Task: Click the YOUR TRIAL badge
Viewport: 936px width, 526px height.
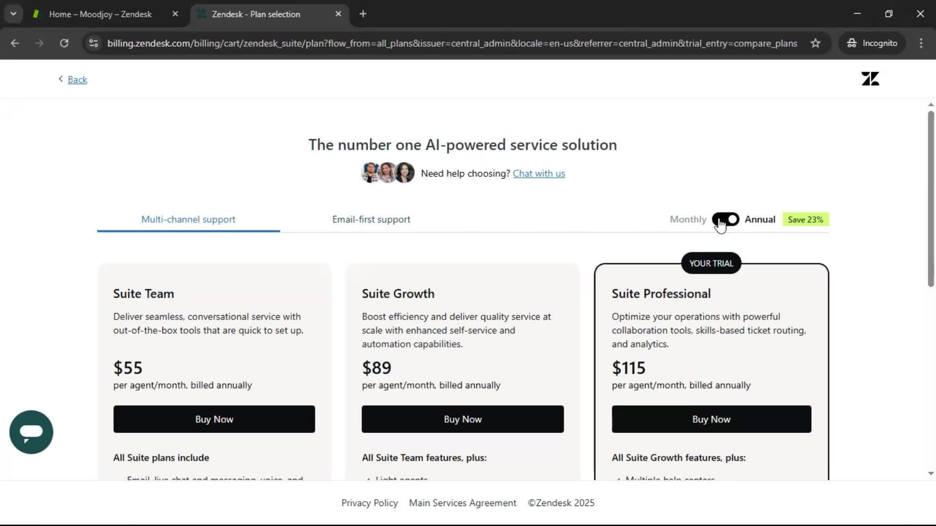Action: (x=711, y=263)
